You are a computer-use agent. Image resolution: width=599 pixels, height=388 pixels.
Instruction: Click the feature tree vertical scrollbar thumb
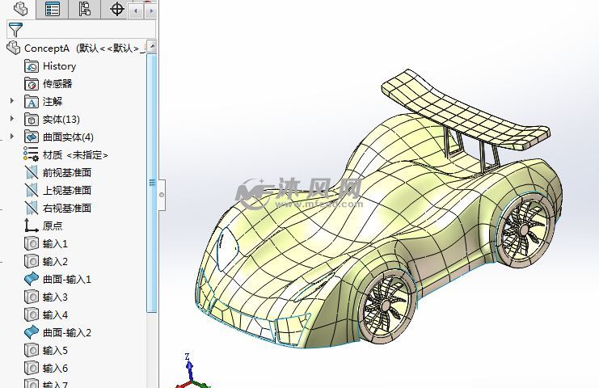tap(152, 183)
